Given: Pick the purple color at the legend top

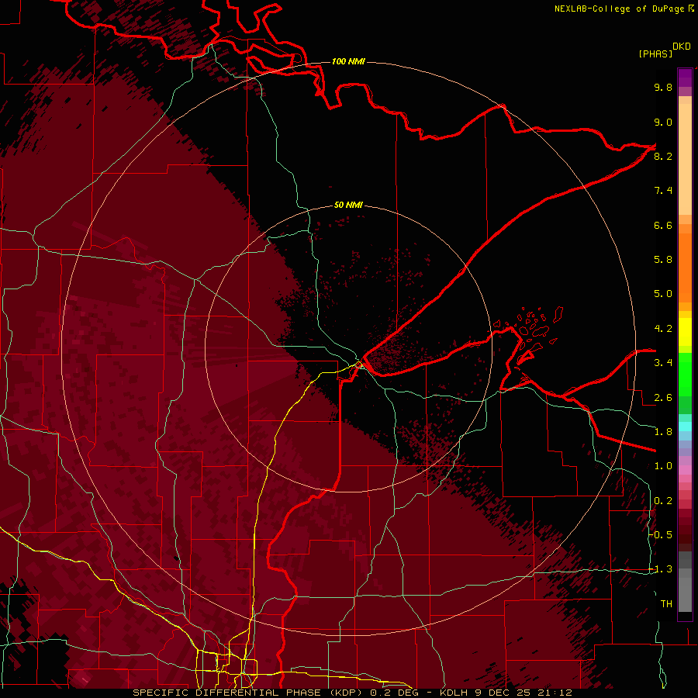Looking at the screenshot, I should (685, 78).
